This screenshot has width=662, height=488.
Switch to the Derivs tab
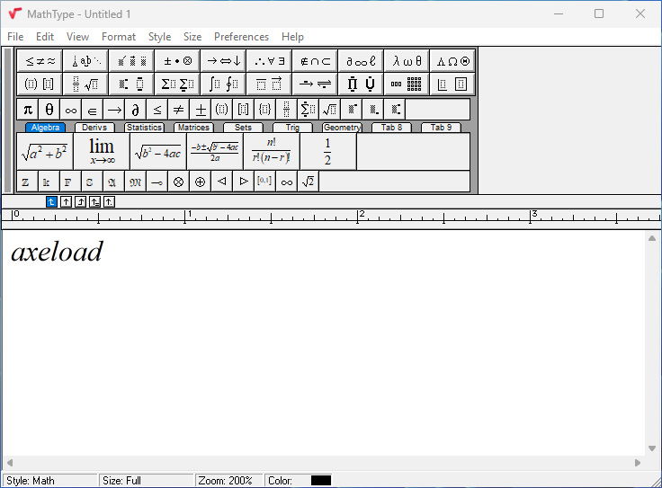(x=94, y=128)
